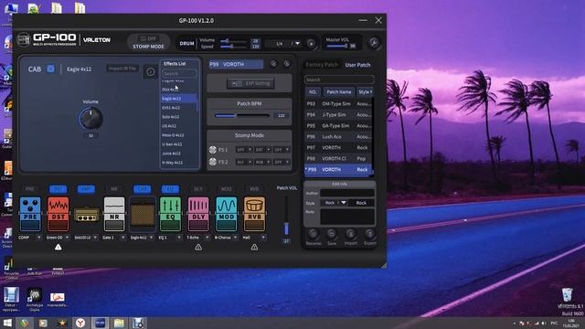Click the CAB Volume knob
The width and height of the screenshot is (585, 329).
click(91, 119)
